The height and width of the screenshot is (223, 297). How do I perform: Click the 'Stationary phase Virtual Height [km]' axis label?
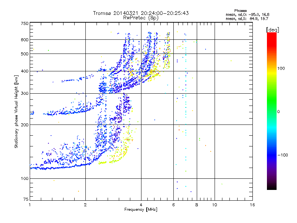click(x=16, y=112)
